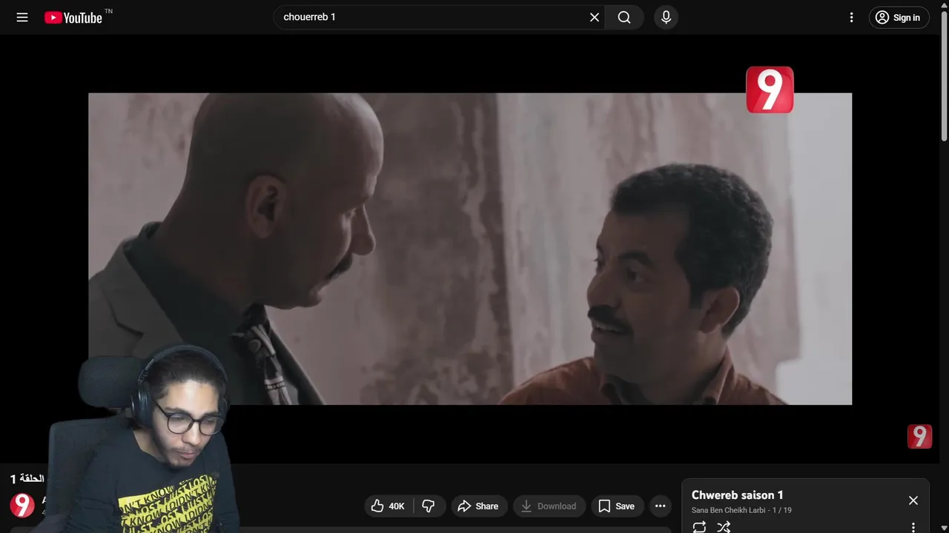Open the 'Chwereb saison 1' playlist title
This screenshot has width=949, height=533.
click(x=737, y=495)
